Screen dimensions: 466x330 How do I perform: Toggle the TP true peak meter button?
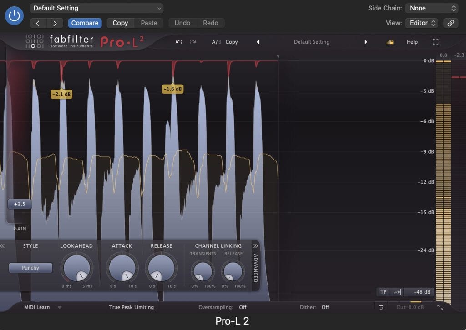pyautogui.click(x=383, y=292)
